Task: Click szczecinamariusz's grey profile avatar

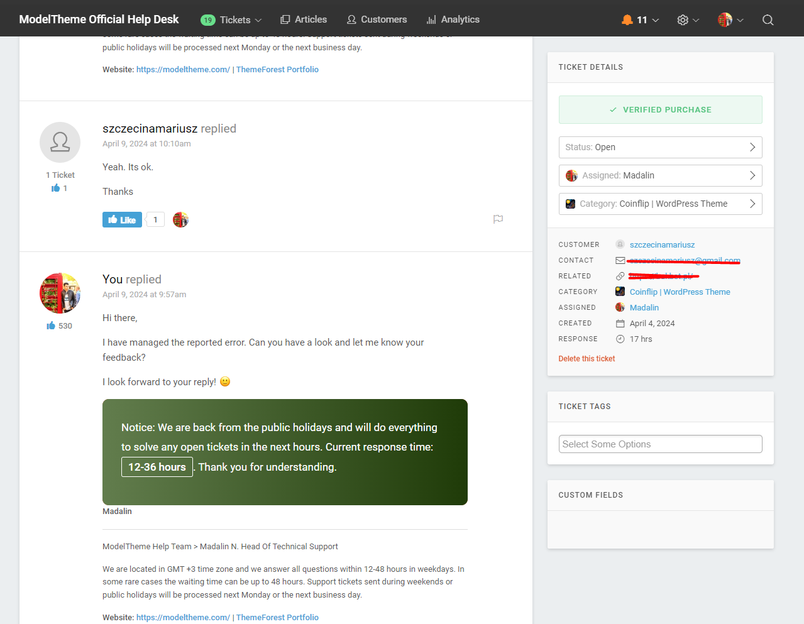Action: [x=60, y=142]
